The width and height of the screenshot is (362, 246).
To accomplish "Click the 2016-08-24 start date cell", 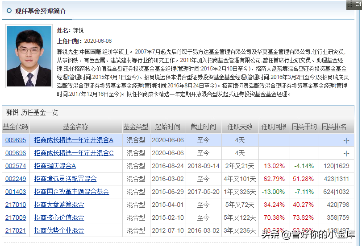I will pyautogui.click(x=168, y=166).
